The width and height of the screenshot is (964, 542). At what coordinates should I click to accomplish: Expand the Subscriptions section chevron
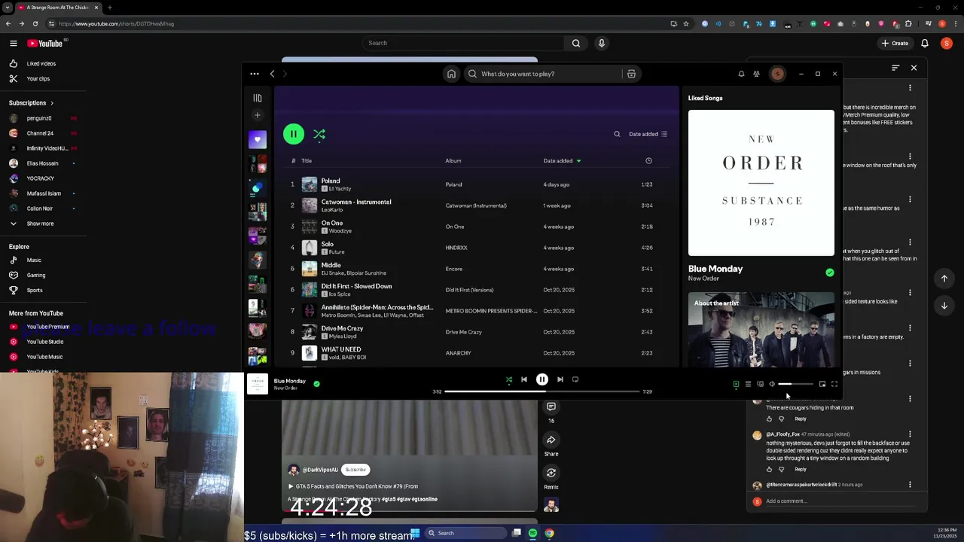click(x=52, y=103)
